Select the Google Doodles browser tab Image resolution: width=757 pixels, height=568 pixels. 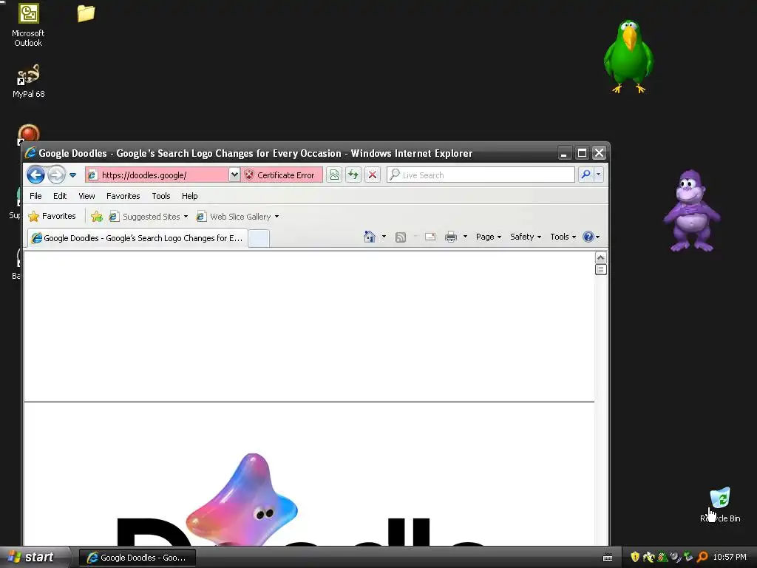click(138, 238)
